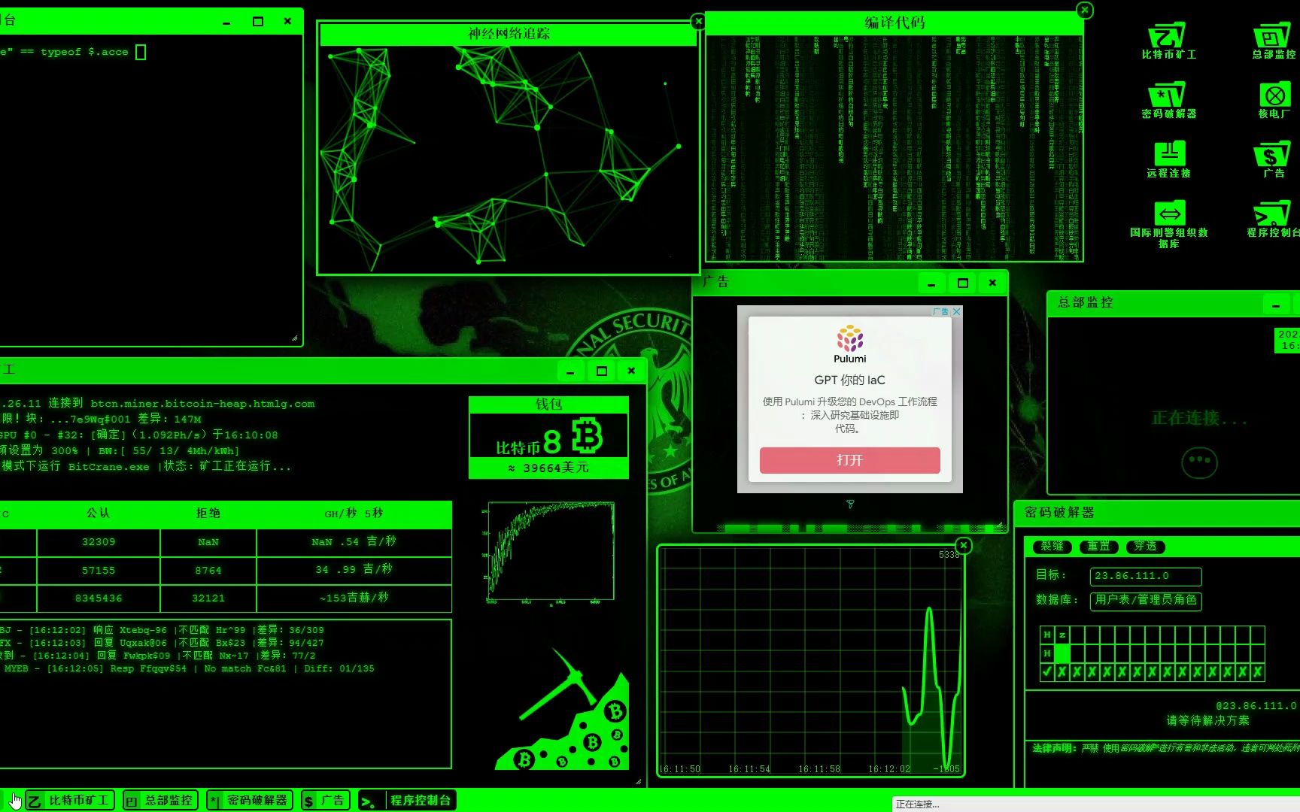This screenshot has width=1300, height=812.
Task: Minimize the console window at top left
Action: point(226,22)
